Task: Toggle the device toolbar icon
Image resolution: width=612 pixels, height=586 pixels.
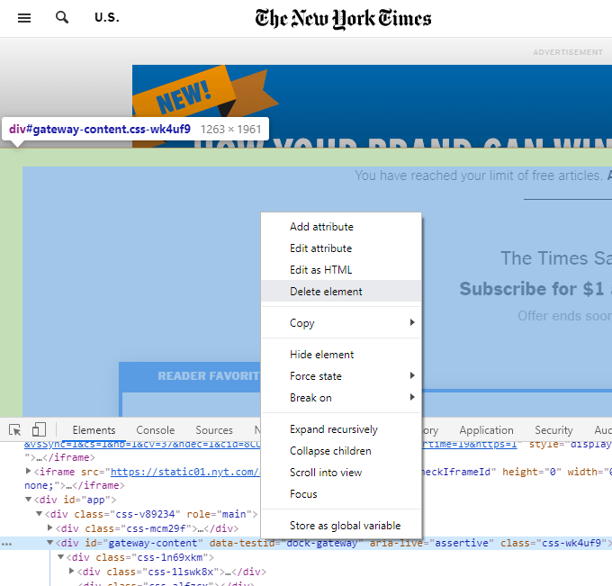Action: (39, 430)
